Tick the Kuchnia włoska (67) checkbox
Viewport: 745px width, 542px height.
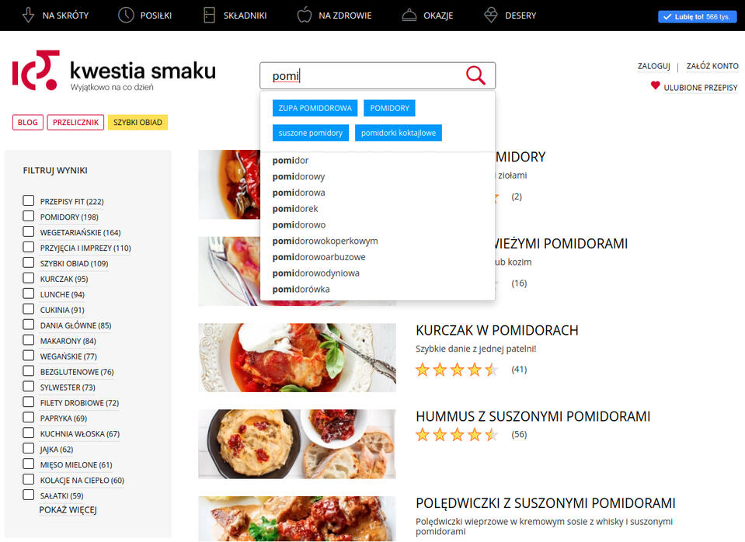(x=29, y=433)
